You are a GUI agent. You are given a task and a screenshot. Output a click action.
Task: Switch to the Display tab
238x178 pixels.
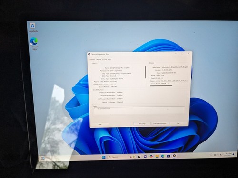point(99,60)
